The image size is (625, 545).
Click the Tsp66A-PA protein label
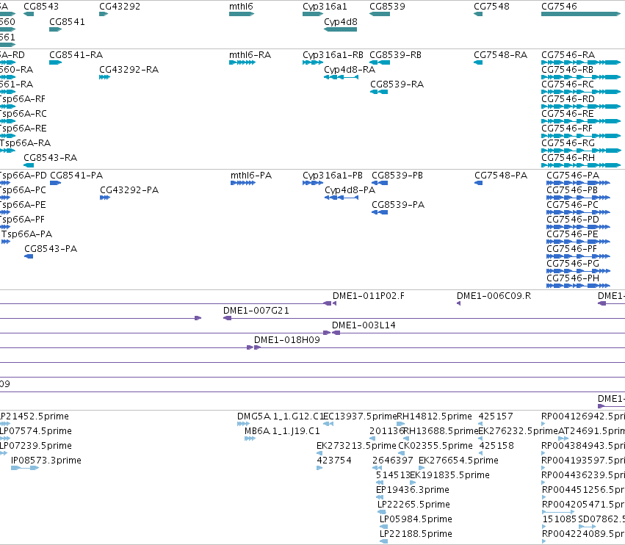point(26,234)
